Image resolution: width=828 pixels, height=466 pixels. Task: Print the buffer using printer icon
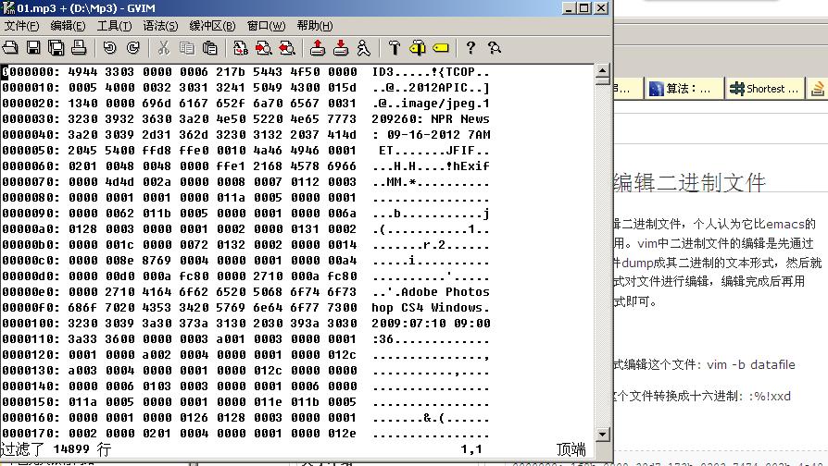(79, 48)
